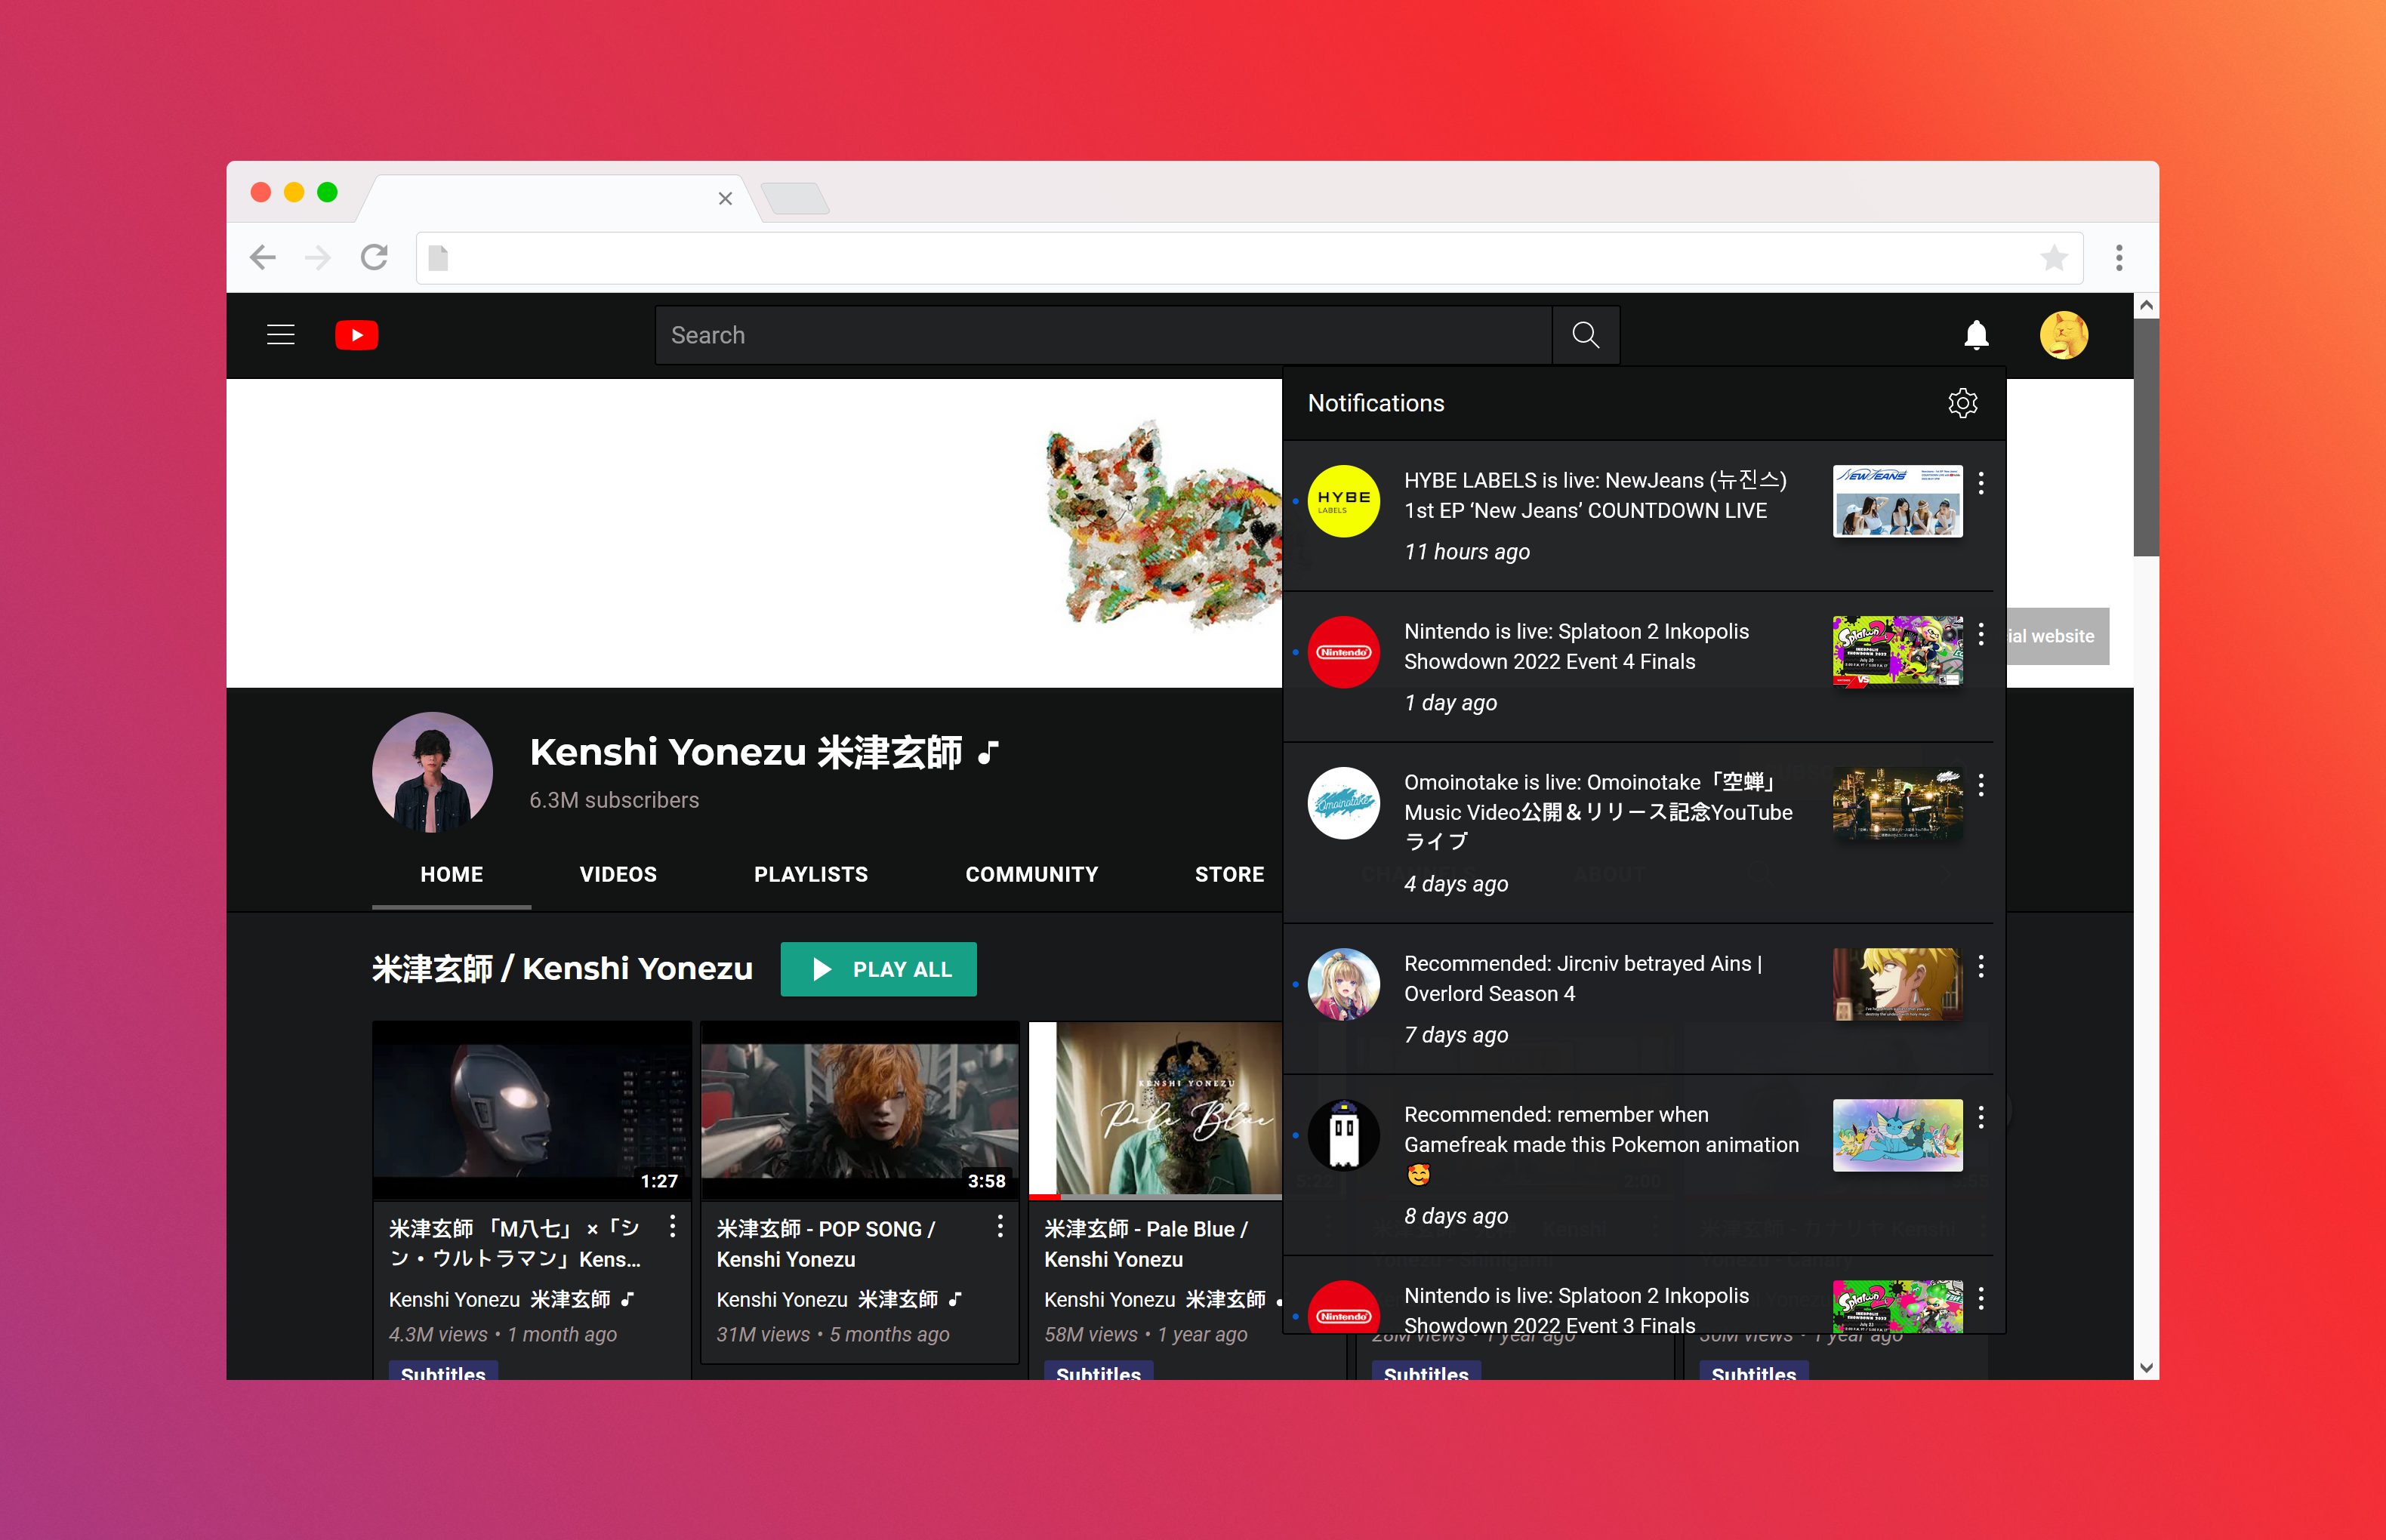Screen dimensions: 2386x1540
Task: Switch to the COMMUNITY tab
Action: (x=1031, y=874)
